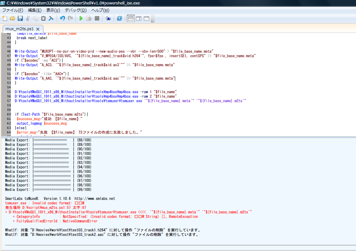The image size is (356, 251).
Task: Open the デバッグ(D) menu
Action: click(76, 10)
